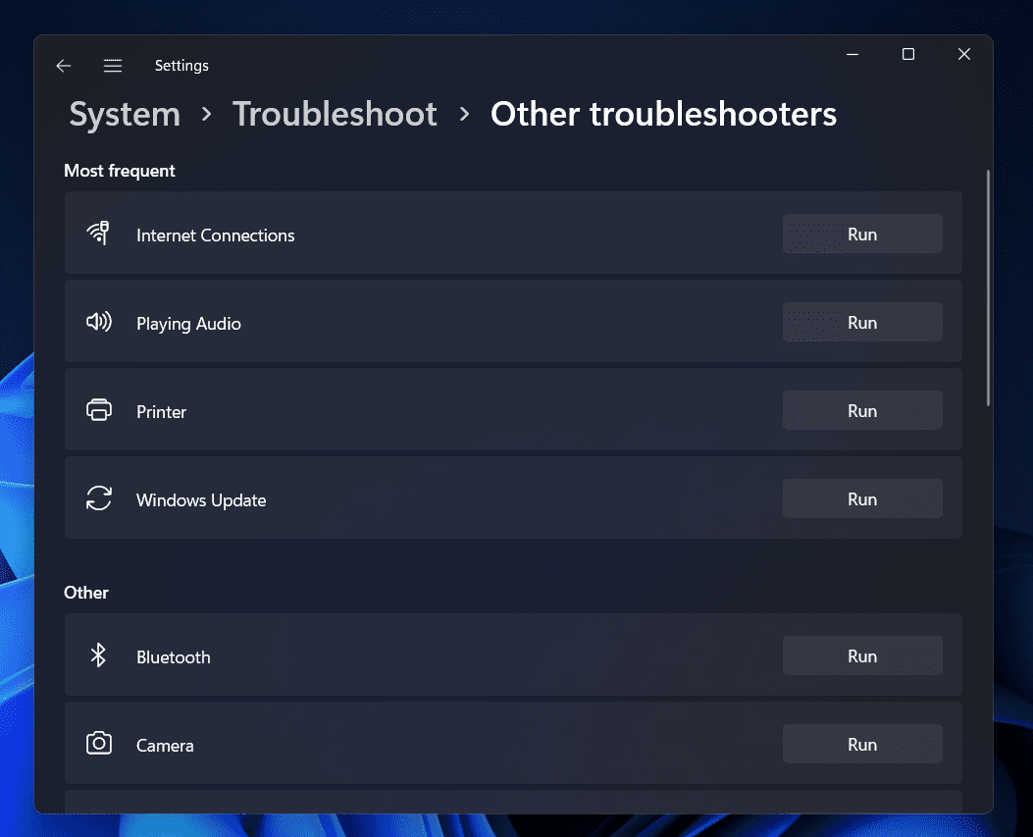This screenshot has height=837, width=1033.
Task: Click the Bluetooth icon
Action: (98, 655)
